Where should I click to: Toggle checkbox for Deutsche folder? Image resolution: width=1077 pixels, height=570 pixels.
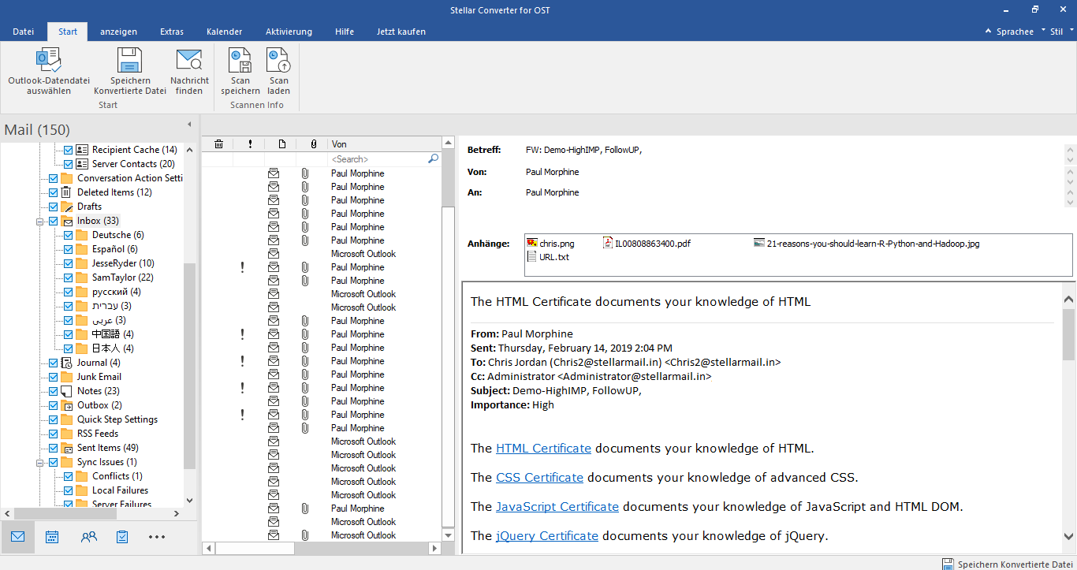coord(69,235)
